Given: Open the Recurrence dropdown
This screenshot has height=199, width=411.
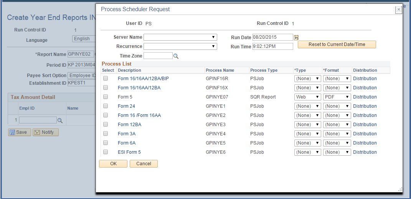Looking at the screenshot, I should pyautogui.click(x=180, y=46).
